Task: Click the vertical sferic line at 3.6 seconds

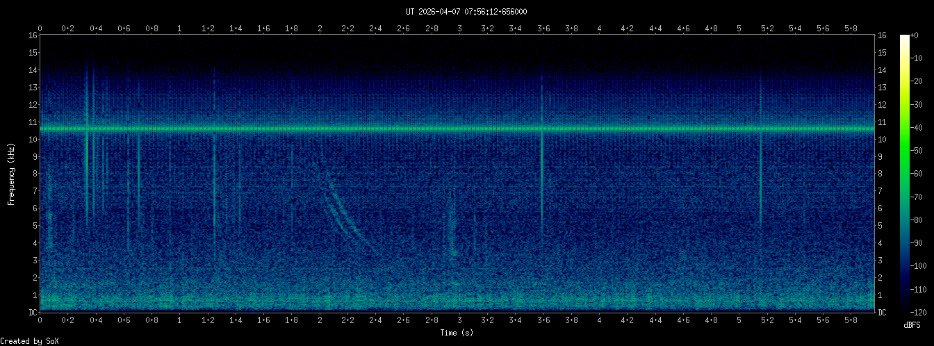Action: [x=541, y=174]
